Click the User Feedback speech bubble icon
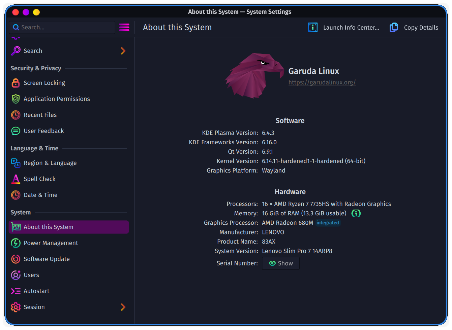 [x=16, y=131]
